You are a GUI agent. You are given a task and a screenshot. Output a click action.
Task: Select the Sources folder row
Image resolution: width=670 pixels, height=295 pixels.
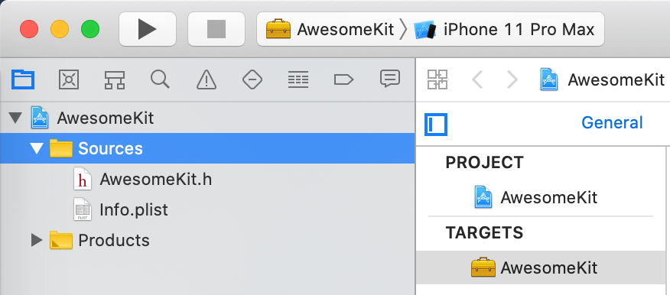[207, 148]
